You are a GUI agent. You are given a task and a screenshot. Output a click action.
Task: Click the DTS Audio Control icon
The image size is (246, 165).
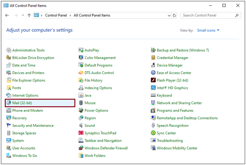click(x=81, y=73)
